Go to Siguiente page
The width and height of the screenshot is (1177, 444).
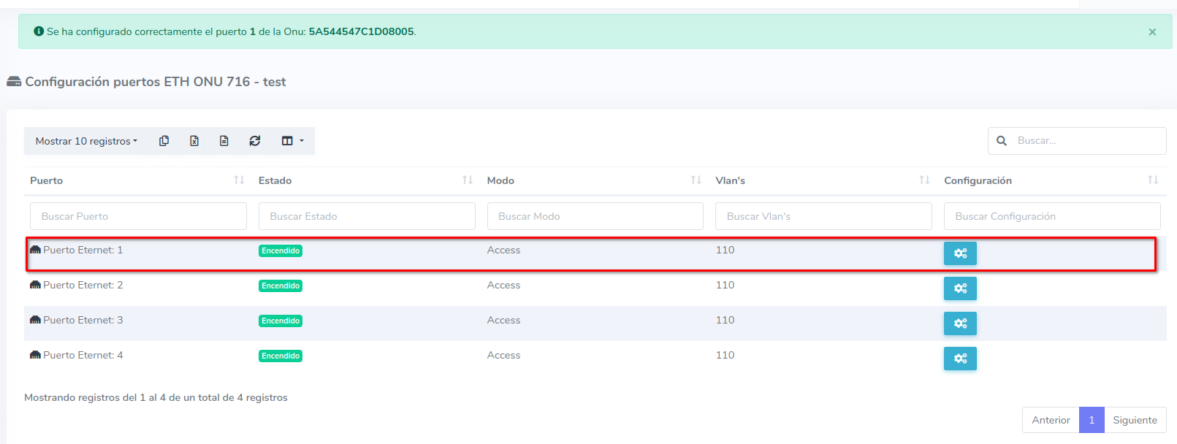tap(1135, 420)
